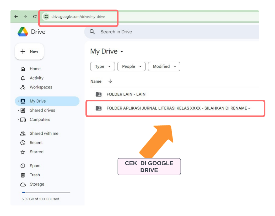This screenshot has width=275, height=216.
Task: Expand the Shared drives tree arrow
Action: [x=18, y=110]
